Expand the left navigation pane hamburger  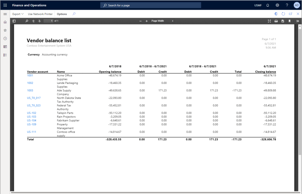coord(5,14)
